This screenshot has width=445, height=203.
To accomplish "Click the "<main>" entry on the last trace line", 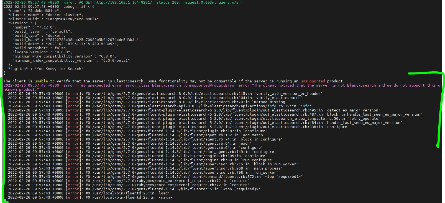I will click(x=165, y=197).
